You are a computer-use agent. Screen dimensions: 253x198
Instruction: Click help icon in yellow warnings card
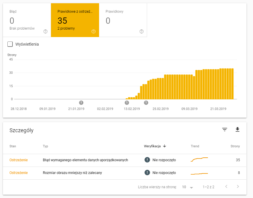(x=93, y=31)
